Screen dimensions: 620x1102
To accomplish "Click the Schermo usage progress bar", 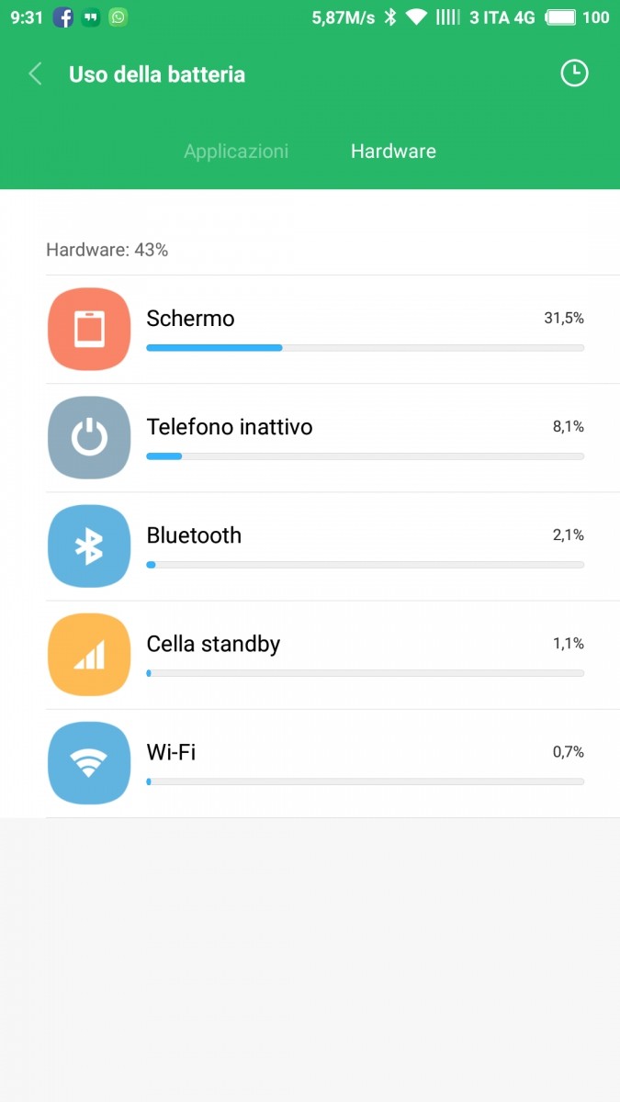I will 365,348.
